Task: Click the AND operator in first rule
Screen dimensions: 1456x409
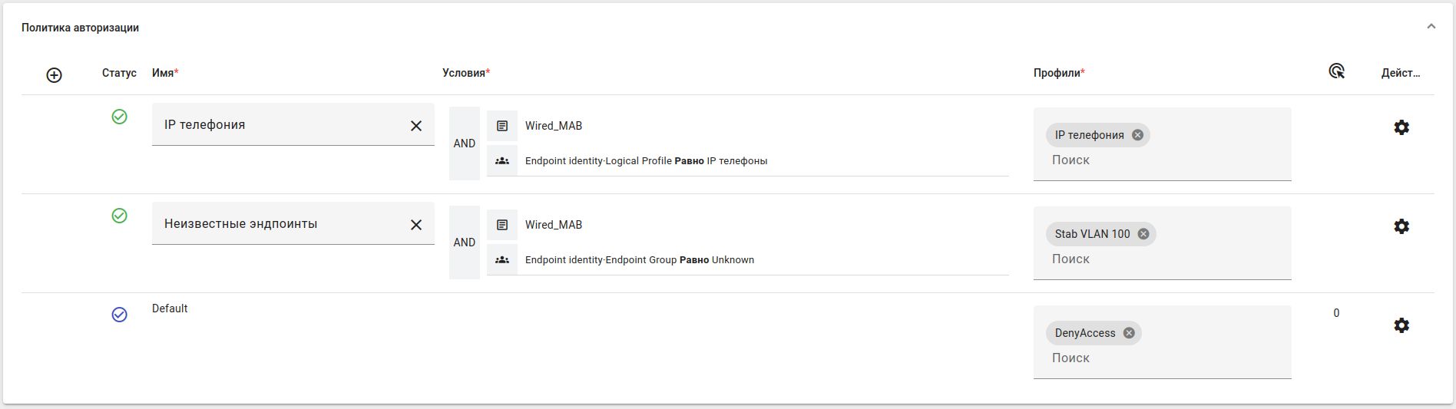Action: coord(465,143)
